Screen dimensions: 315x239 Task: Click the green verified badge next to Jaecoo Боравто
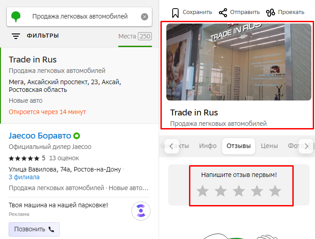tap(77, 136)
